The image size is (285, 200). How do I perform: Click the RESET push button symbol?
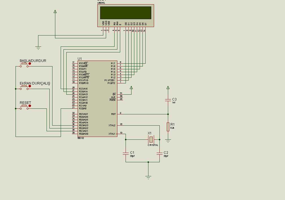coord(24,107)
